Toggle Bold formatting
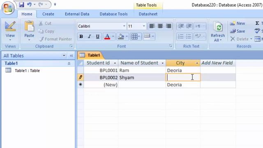 81,37
